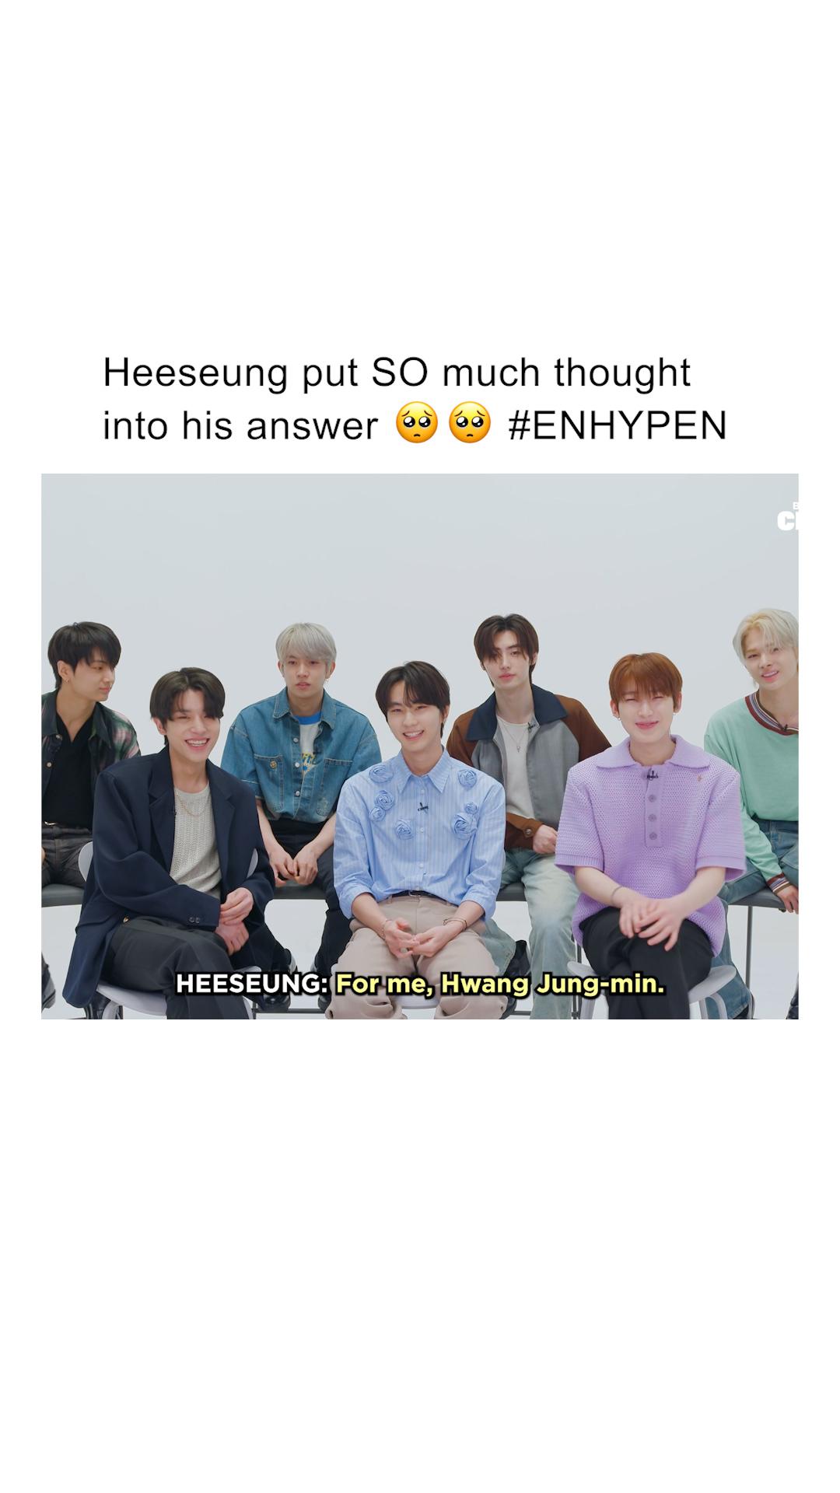Click the gold chain necklace on the navy blazer wearer
The image size is (840, 1493).
pos(191,799)
